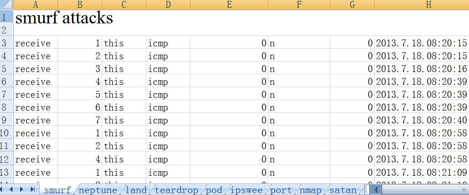Select column F header

tap(299, 5)
